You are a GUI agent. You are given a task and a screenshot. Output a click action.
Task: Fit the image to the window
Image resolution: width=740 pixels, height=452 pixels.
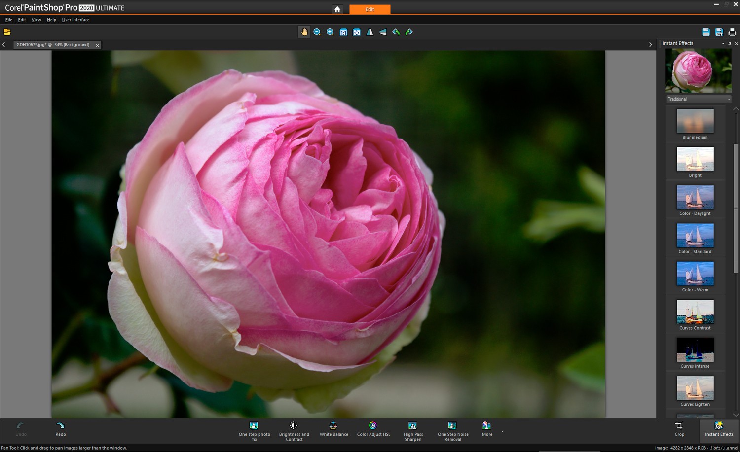pyautogui.click(x=357, y=32)
